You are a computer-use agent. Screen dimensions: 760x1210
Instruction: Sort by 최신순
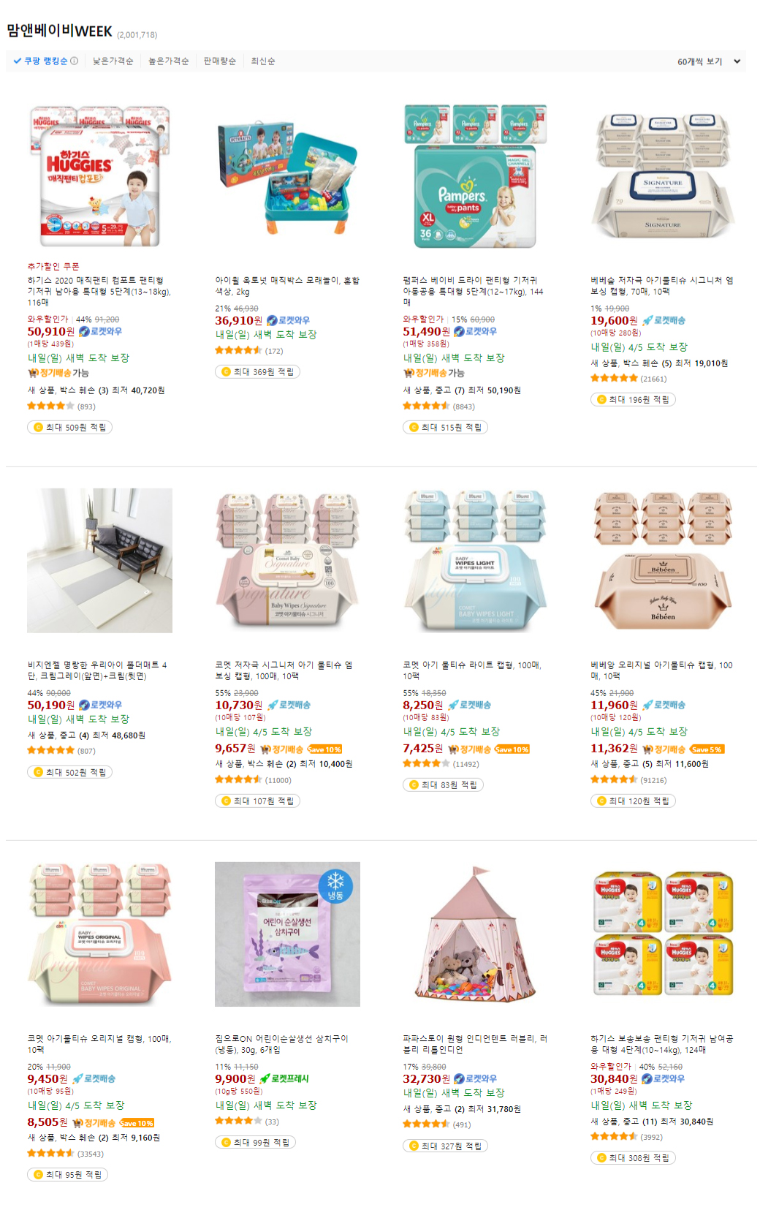(x=263, y=61)
